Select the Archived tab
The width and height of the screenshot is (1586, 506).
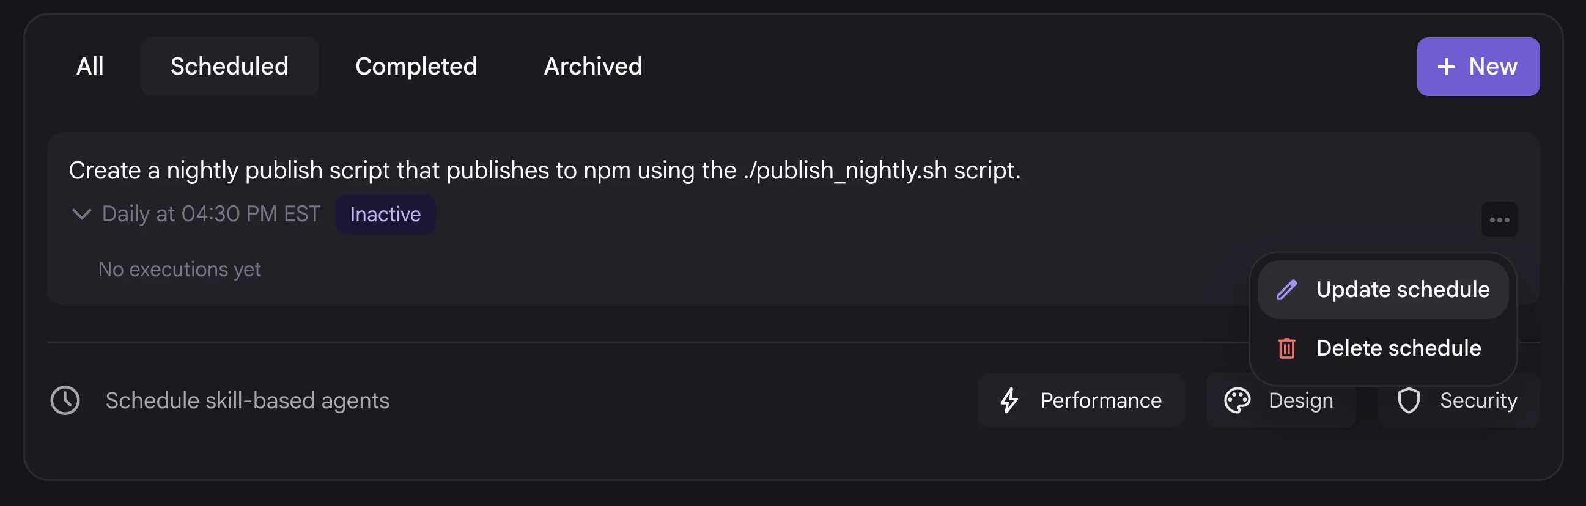click(592, 66)
